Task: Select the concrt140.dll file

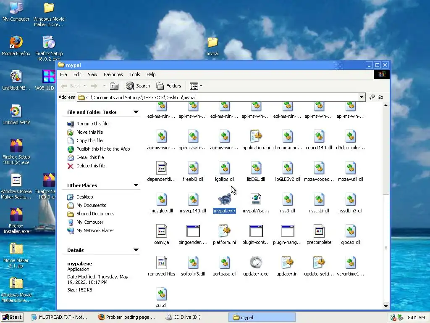Action: coord(319,140)
